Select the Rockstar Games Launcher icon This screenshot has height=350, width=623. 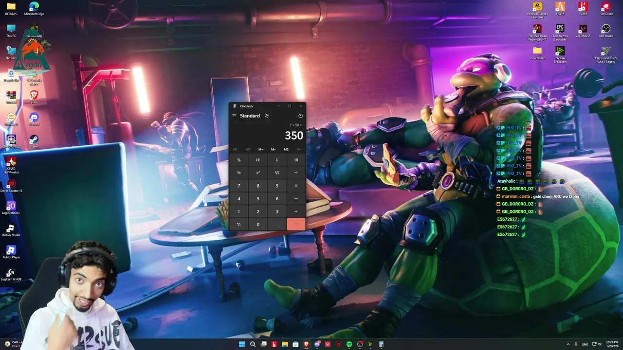point(537,10)
